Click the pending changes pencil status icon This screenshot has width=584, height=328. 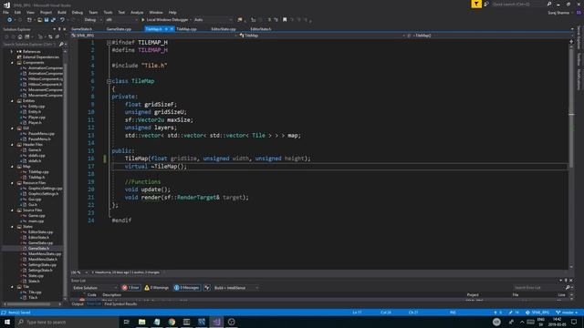pyautogui.click(x=514, y=313)
